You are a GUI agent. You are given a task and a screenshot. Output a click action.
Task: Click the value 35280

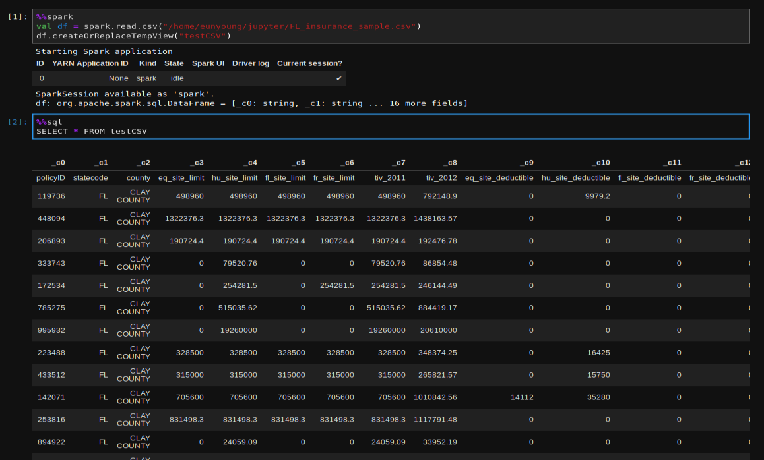coord(598,397)
